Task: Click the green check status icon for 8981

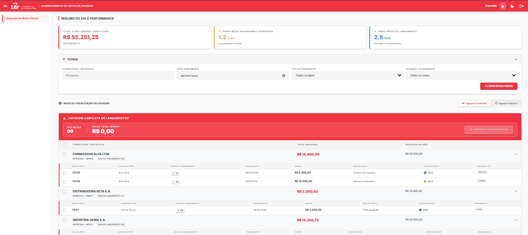Action: point(420,210)
